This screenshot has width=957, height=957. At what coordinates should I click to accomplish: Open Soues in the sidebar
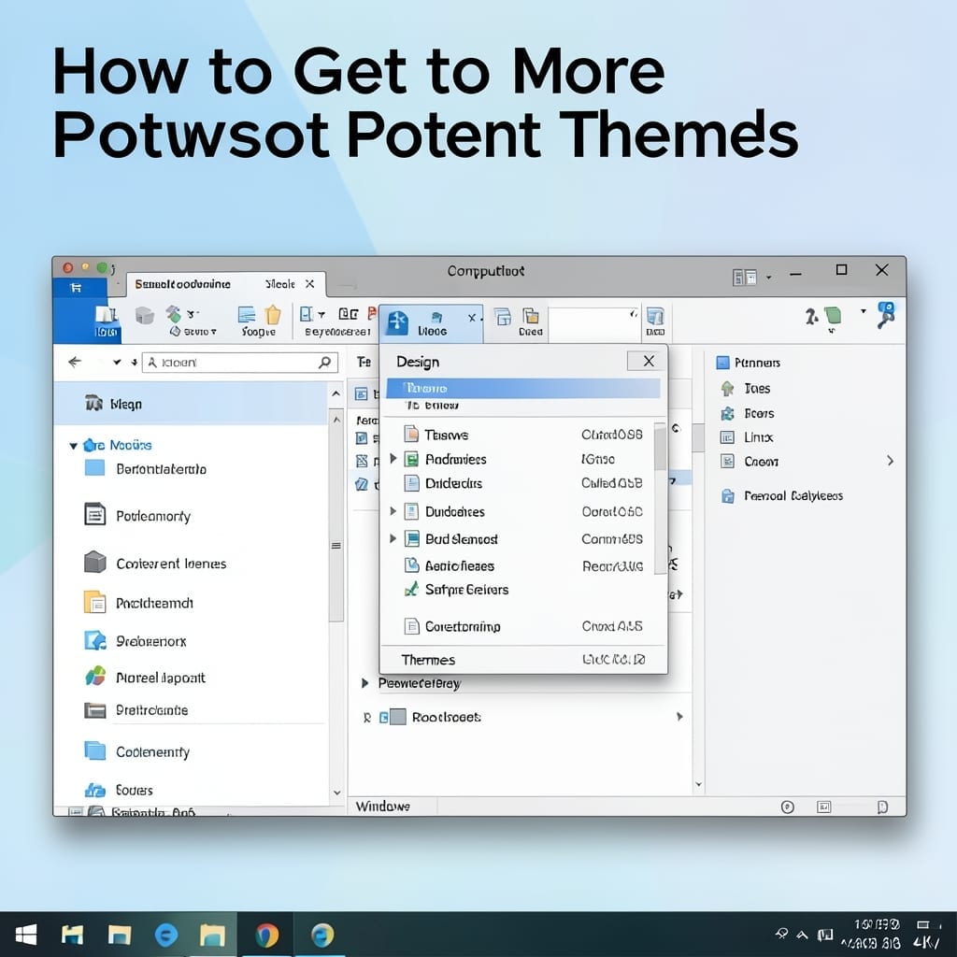coord(119,791)
